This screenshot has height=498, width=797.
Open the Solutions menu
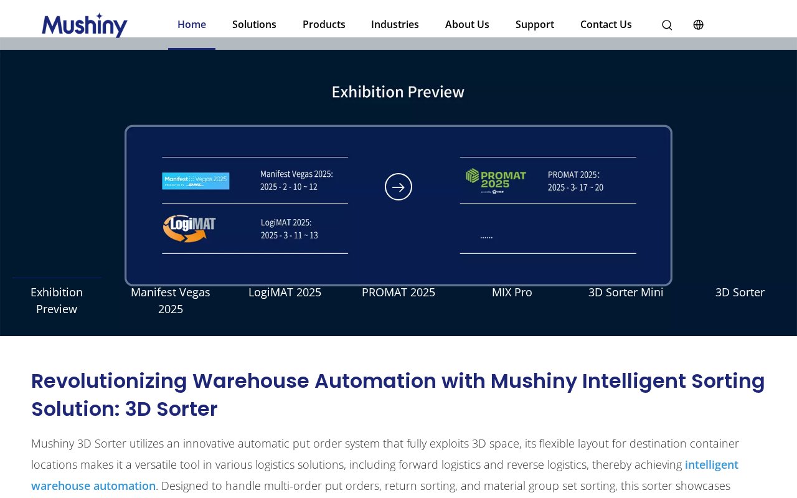pos(254,24)
